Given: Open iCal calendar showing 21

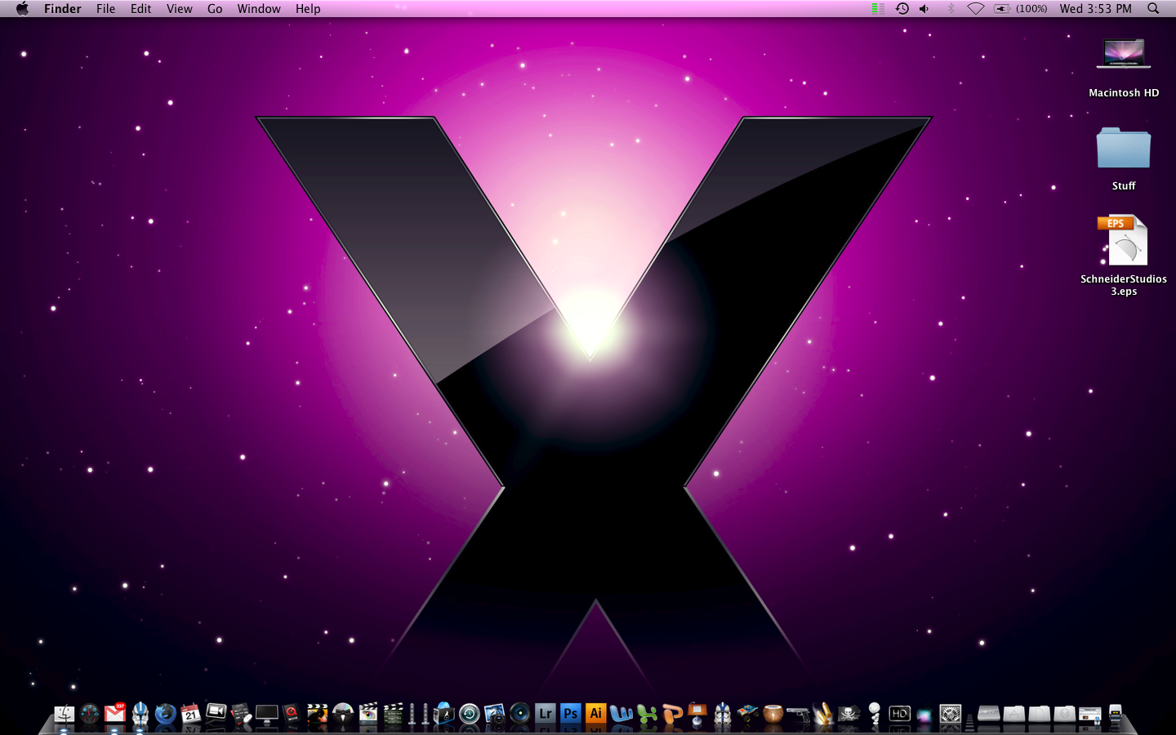Looking at the screenshot, I should 190,714.
